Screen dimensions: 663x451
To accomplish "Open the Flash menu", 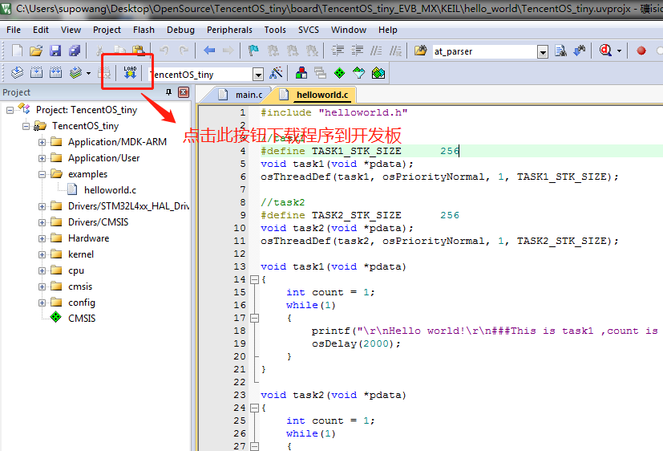I will [144, 30].
